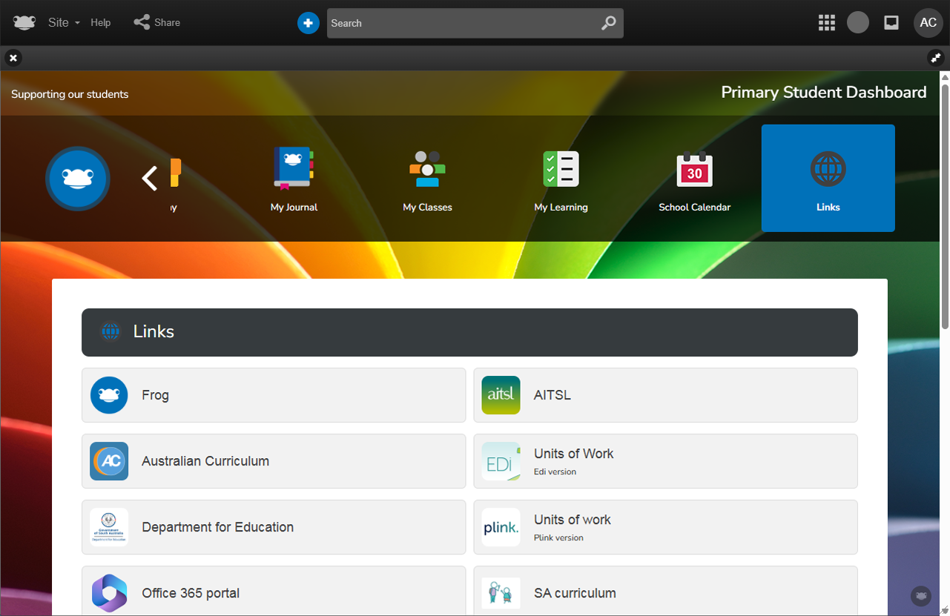Open the apps grid launcher

point(826,23)
